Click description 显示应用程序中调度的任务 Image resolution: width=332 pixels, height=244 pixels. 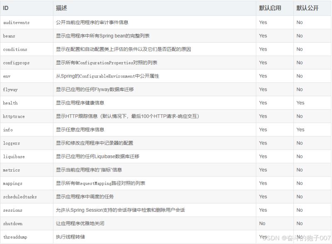click(85, 197)
